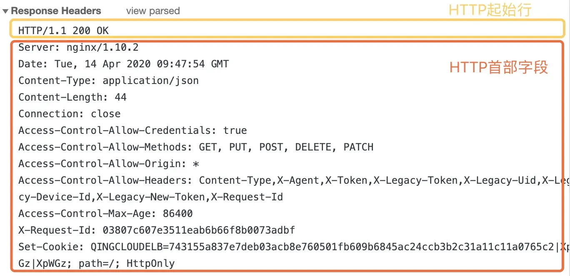
Task: Click the Access-Control-Allow-Origin: * line
Action: tap(109, 164)
